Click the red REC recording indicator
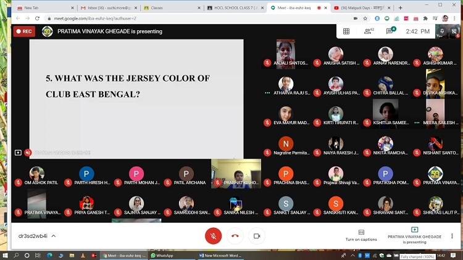This screenshot has height=260, width=463. [24, 31]
